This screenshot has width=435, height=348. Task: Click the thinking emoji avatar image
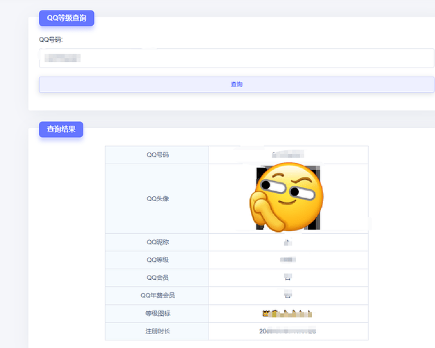pos(288,198)
